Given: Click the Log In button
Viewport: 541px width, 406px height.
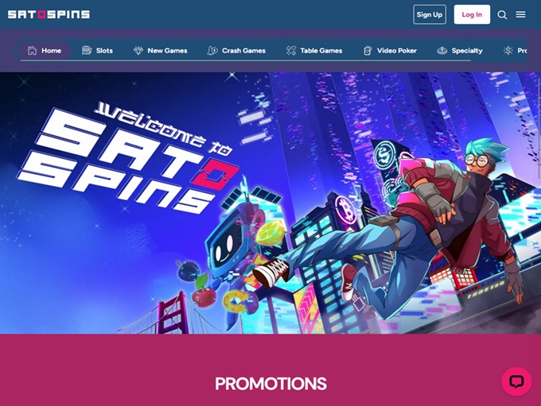Looking at the screenshot, I should click(472, 14).
